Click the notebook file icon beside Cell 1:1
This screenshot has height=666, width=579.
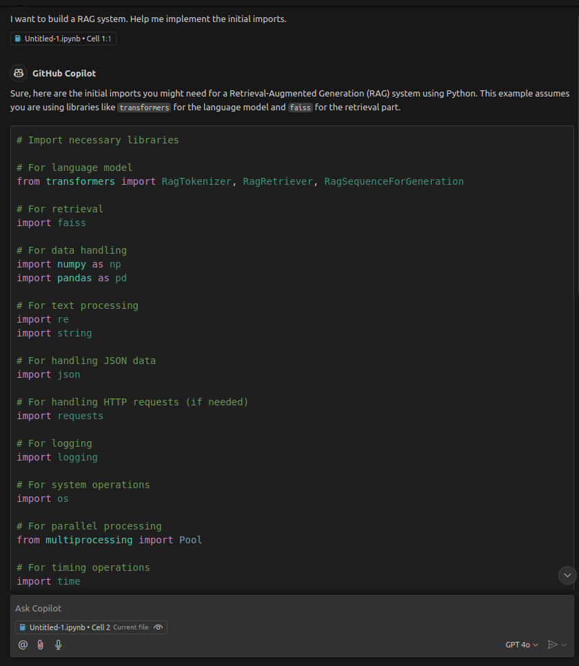tap(18, 39)
